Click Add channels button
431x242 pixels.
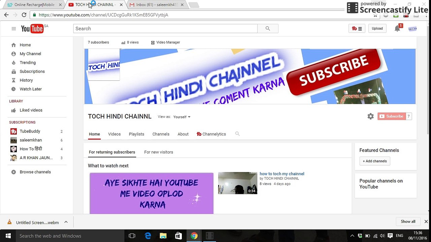pos(375,161)
